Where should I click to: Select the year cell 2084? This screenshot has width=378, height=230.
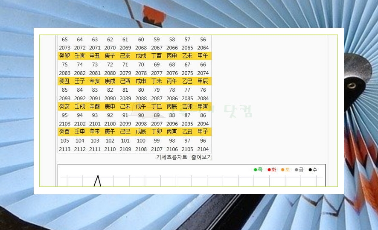[x=203, y=99]
